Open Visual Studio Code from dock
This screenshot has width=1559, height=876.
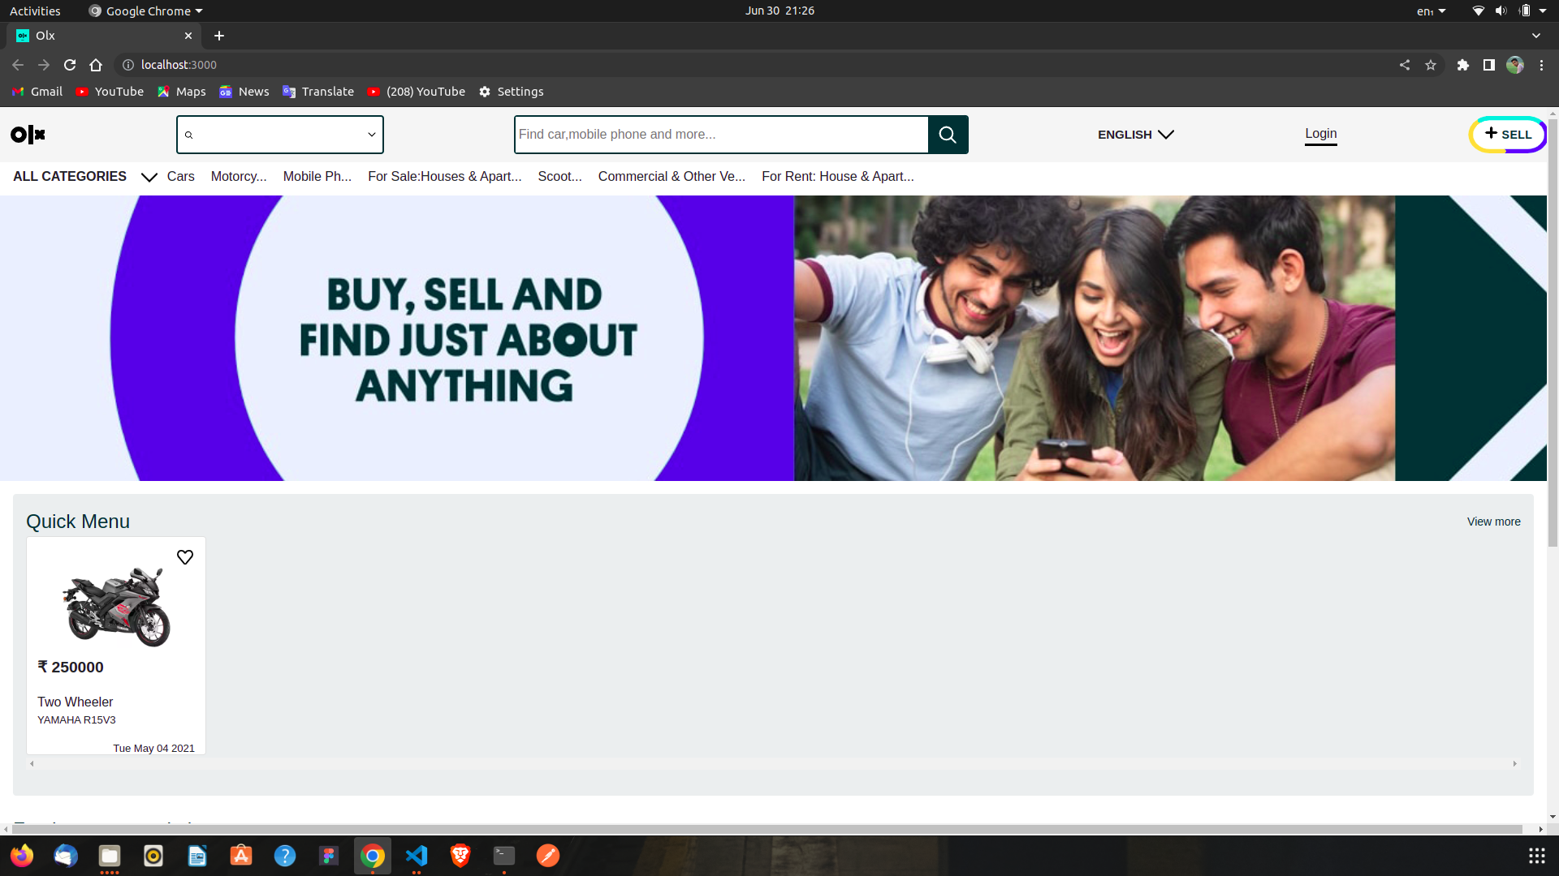417,856
